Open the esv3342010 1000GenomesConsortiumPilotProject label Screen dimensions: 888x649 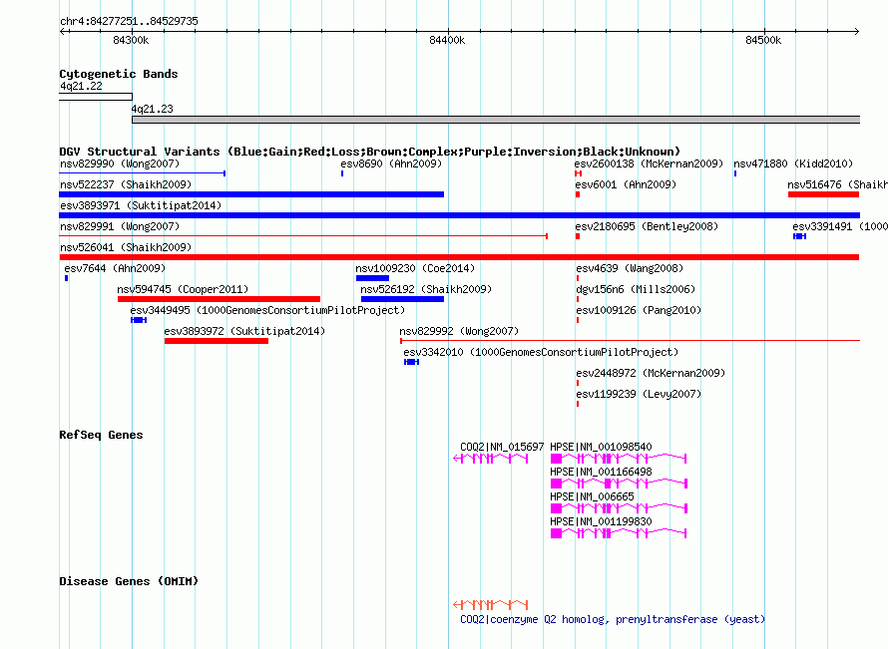pyautogui.click(x=541, y=352)
